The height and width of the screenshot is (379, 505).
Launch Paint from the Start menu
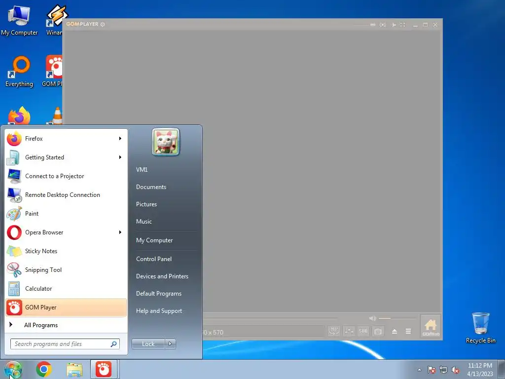[x=66, y=213]
